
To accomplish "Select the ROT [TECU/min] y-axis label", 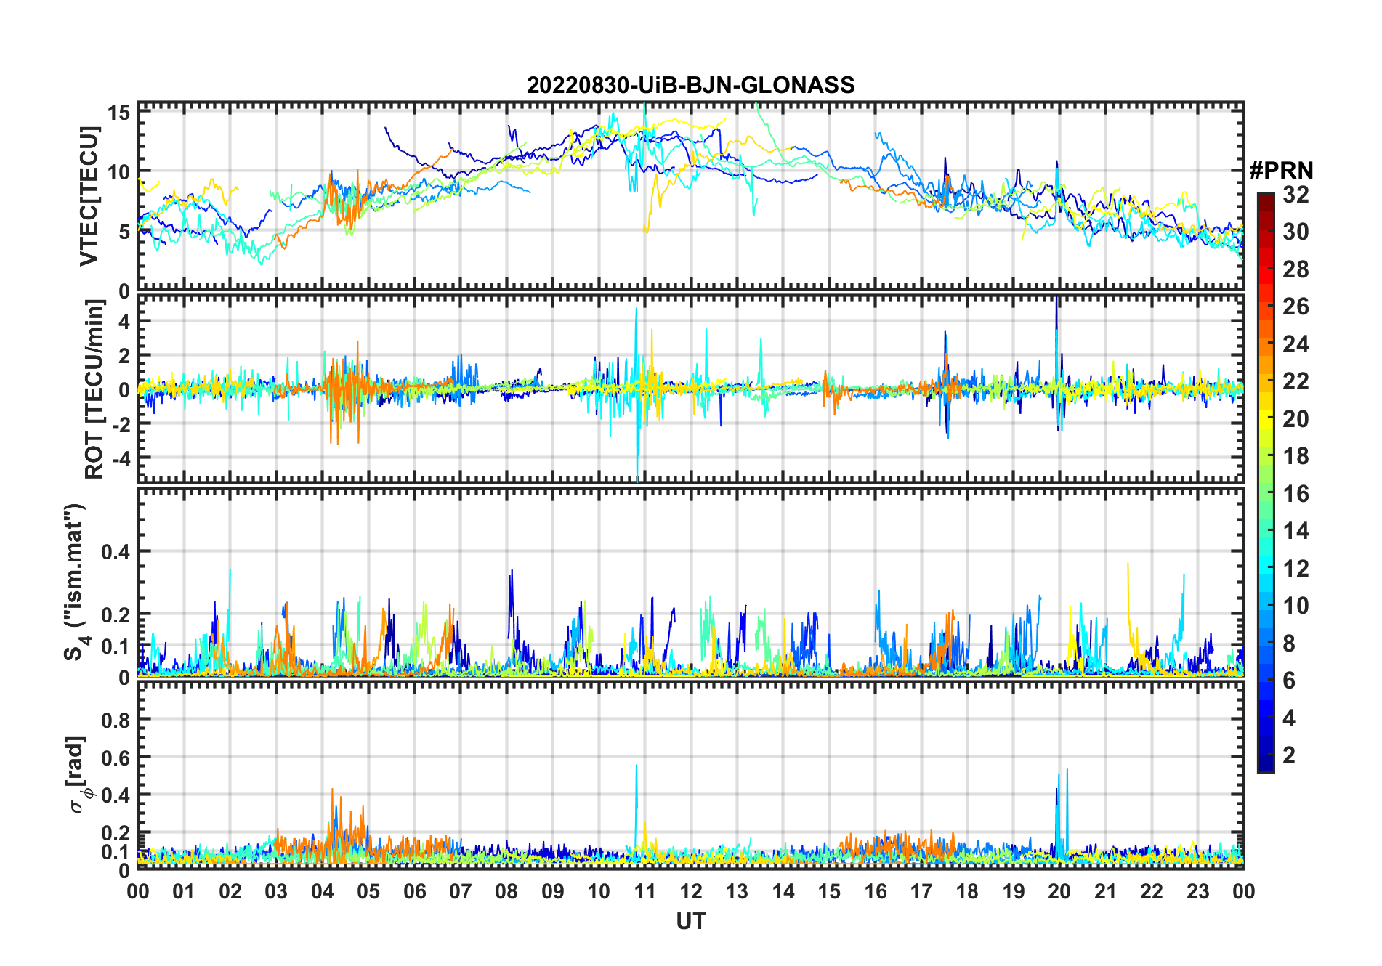I will tap(94, 389).
